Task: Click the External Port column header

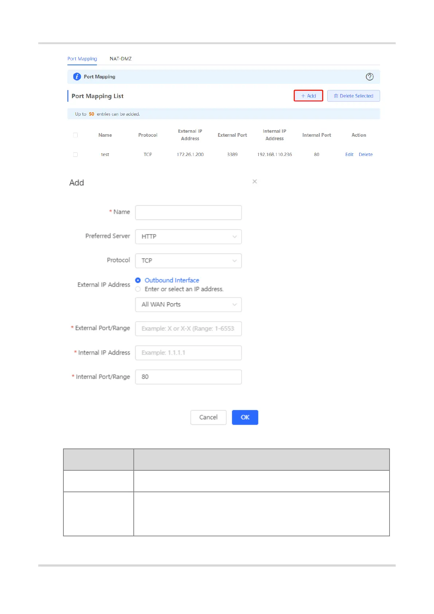Action: [x=232, y=135]
